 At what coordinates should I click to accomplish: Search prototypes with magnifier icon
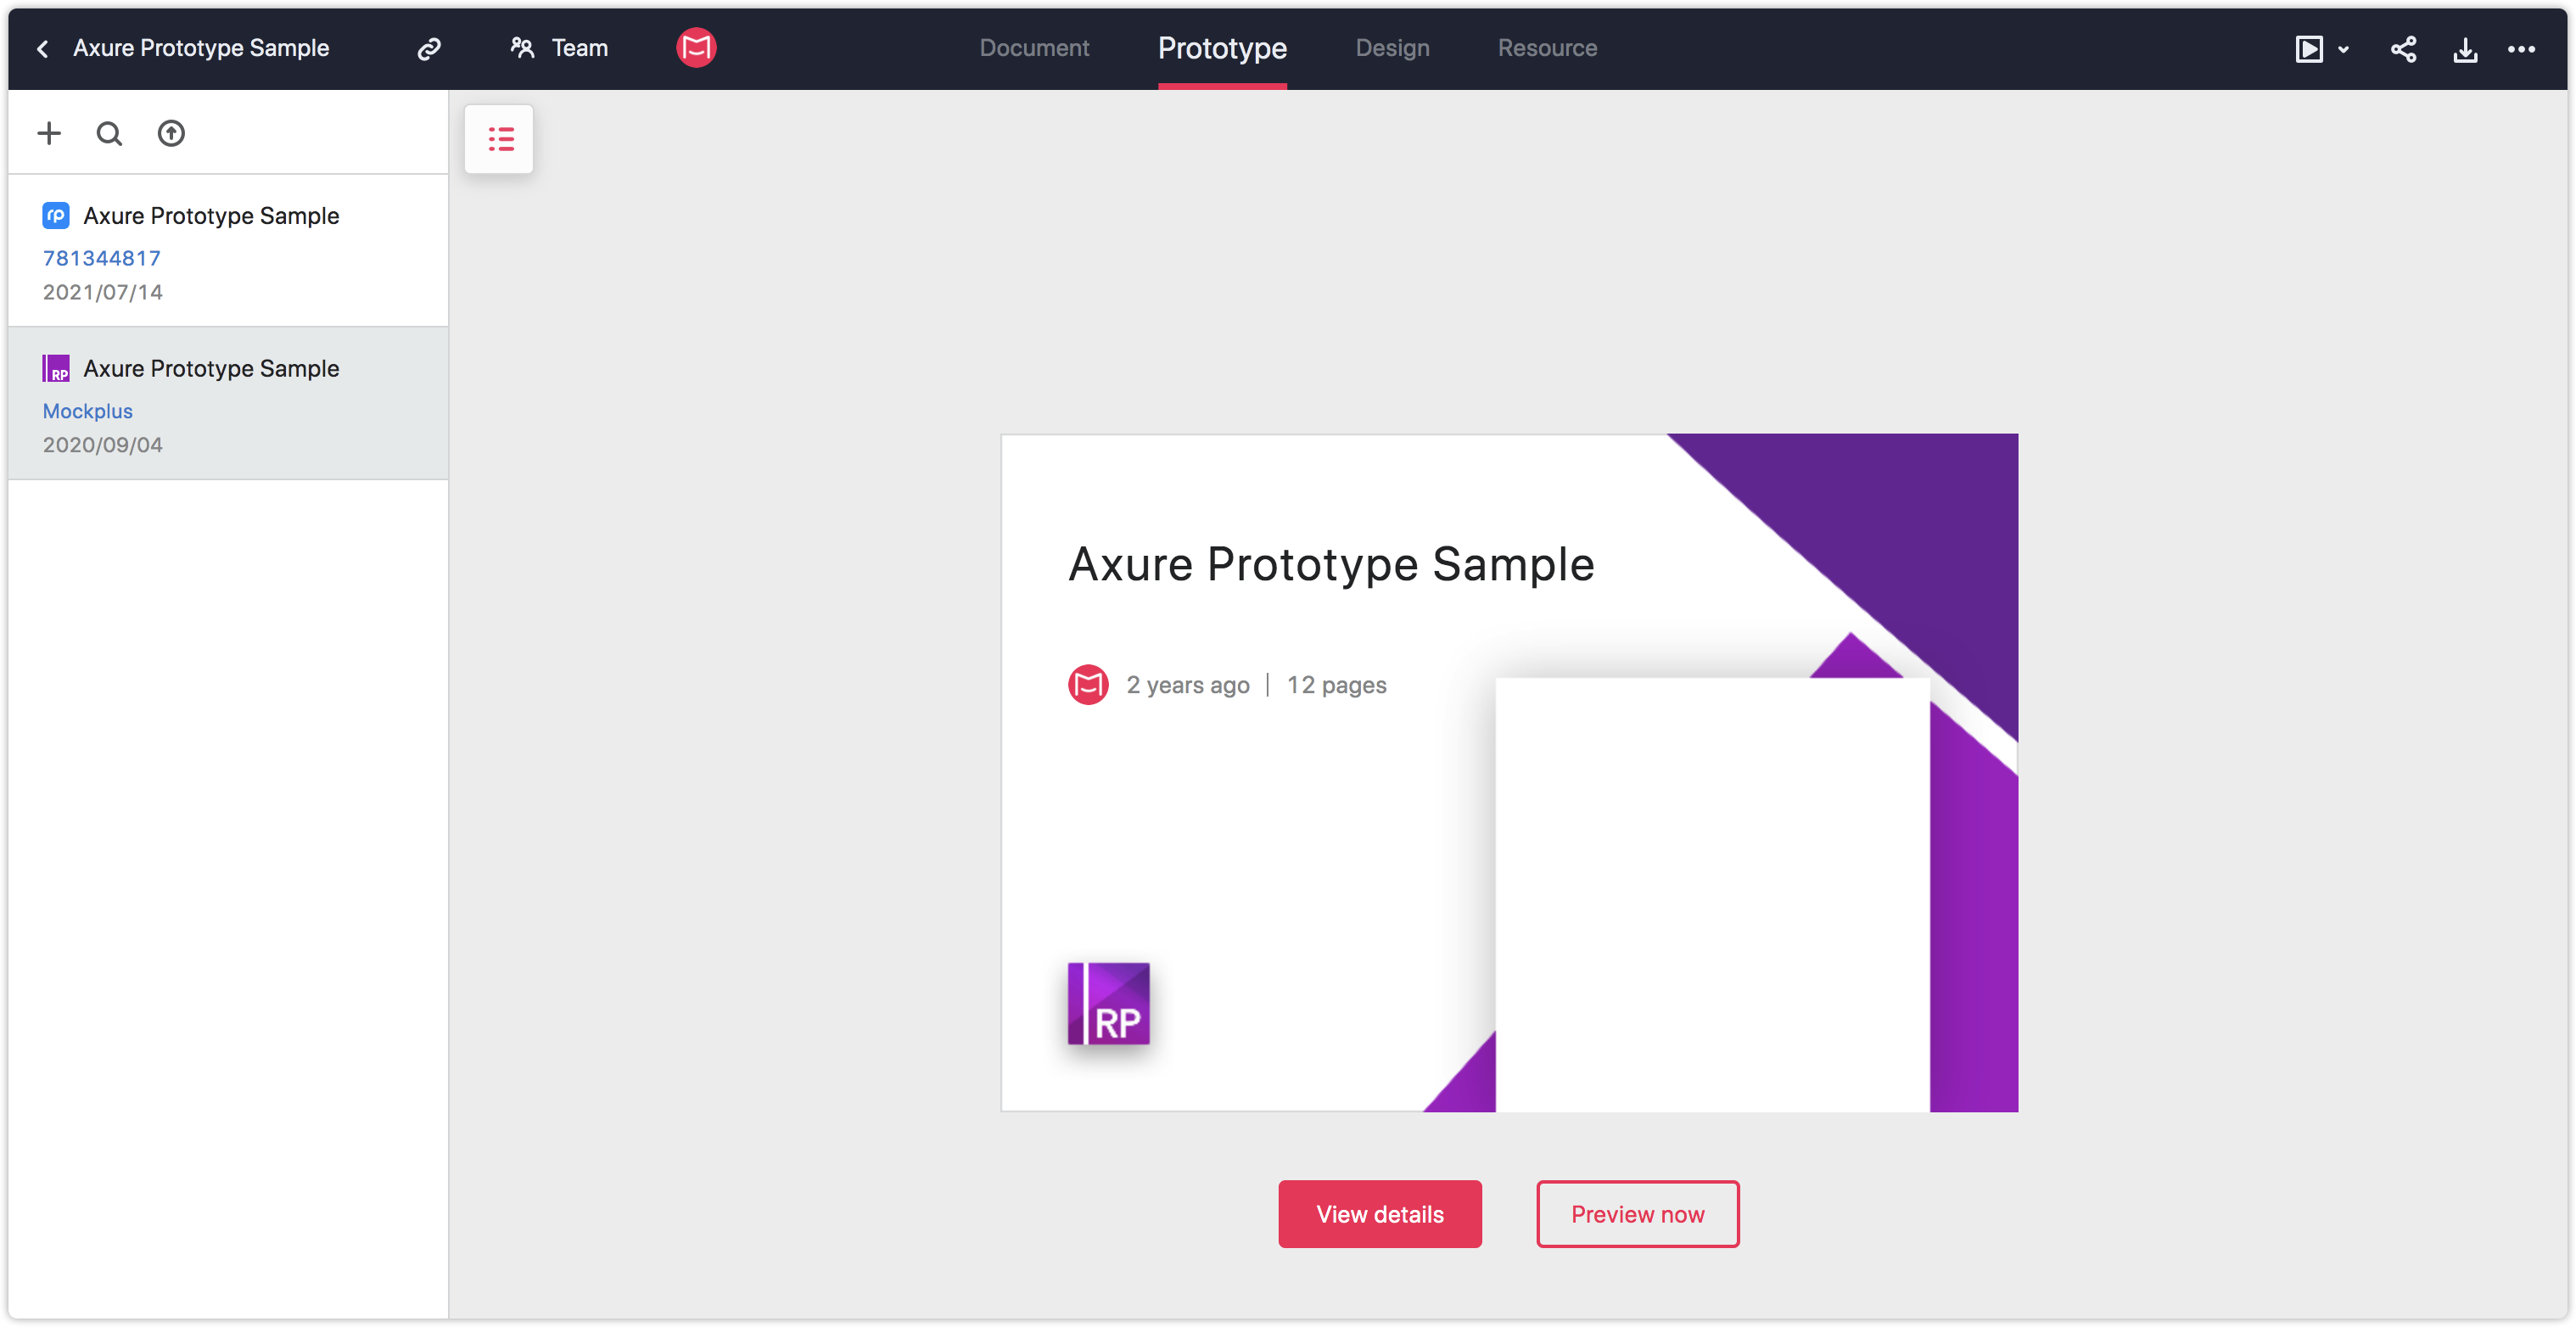[x=109, y=133]
